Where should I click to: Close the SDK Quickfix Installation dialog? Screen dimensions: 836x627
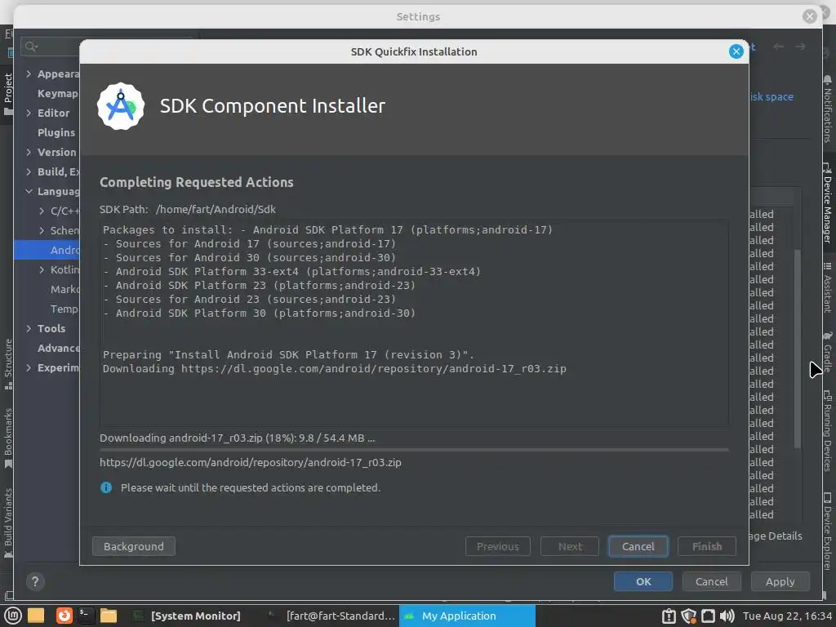736,51
